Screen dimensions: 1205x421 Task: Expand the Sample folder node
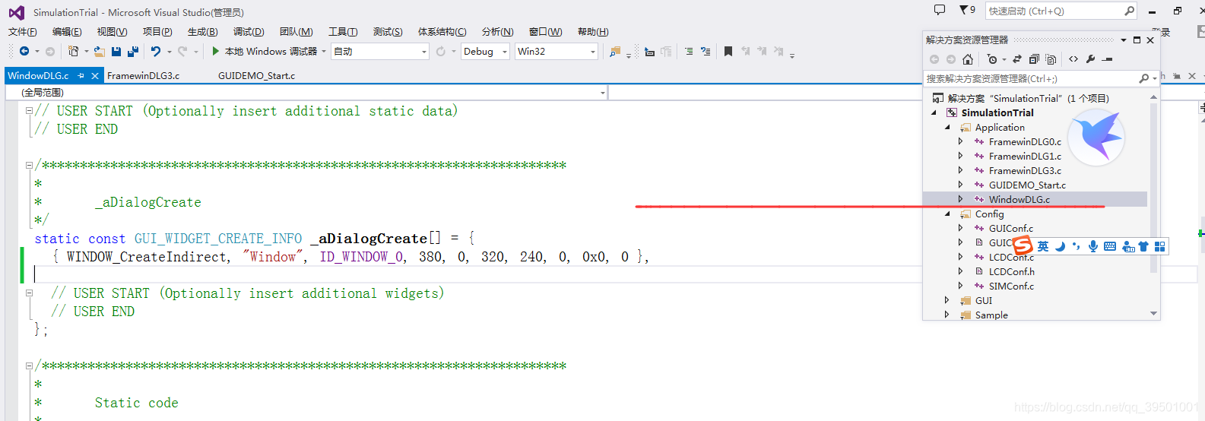click(x=947, y=315)
